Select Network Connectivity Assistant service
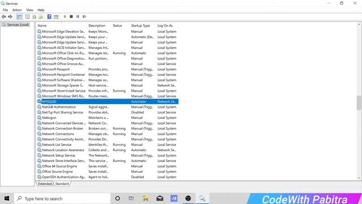 click(x=107, y=139)
